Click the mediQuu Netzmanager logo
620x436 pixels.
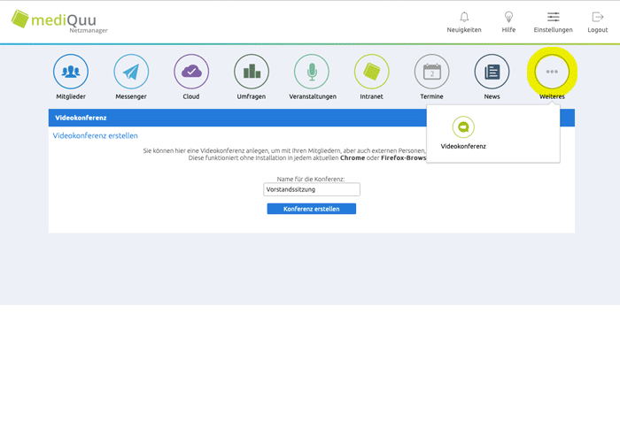pos(59,21)
